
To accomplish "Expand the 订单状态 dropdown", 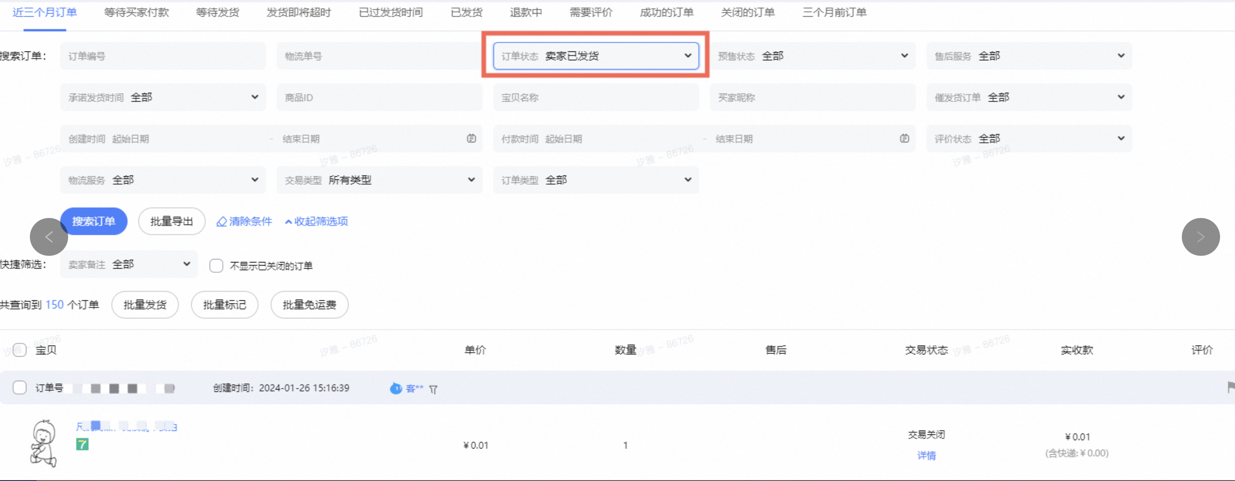I will pos(596,56).
